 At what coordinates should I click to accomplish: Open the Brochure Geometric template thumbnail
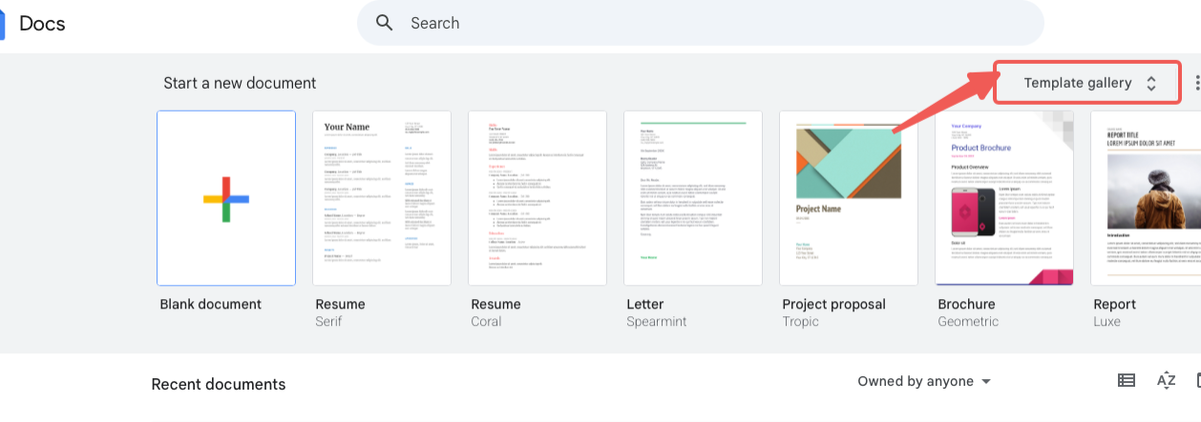[1004, 198]
